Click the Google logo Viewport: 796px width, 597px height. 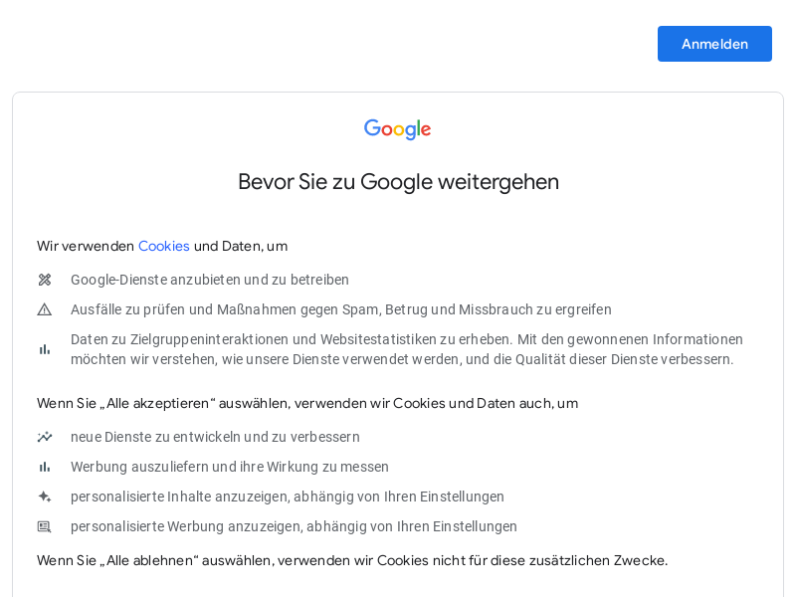click(397, 129)
